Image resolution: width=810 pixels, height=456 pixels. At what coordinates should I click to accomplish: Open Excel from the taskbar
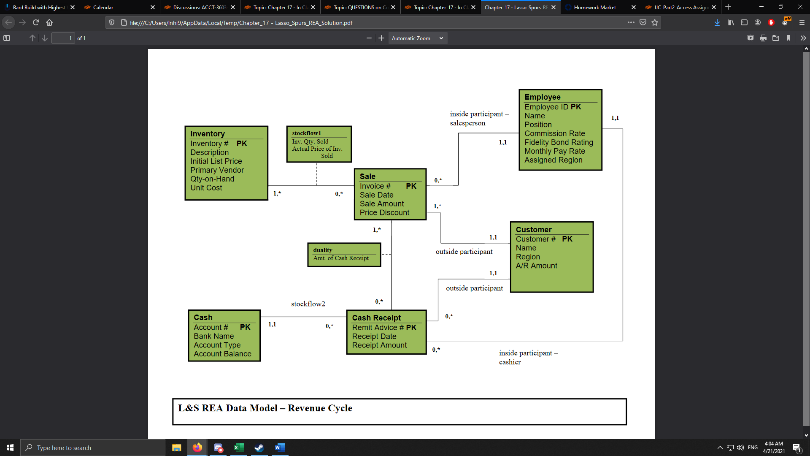tap(239, 448)
